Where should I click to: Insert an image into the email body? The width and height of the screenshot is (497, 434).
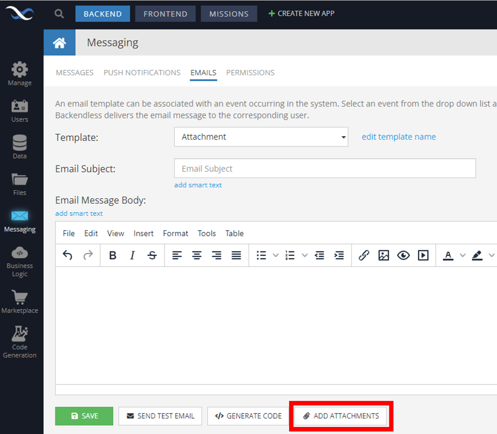[384, 255]
